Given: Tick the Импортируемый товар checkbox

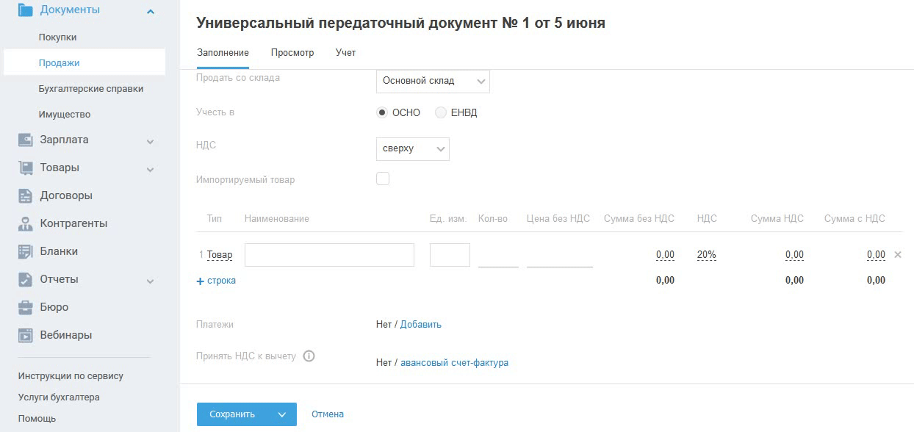Looking at the screenshot, I should [383, 179].
